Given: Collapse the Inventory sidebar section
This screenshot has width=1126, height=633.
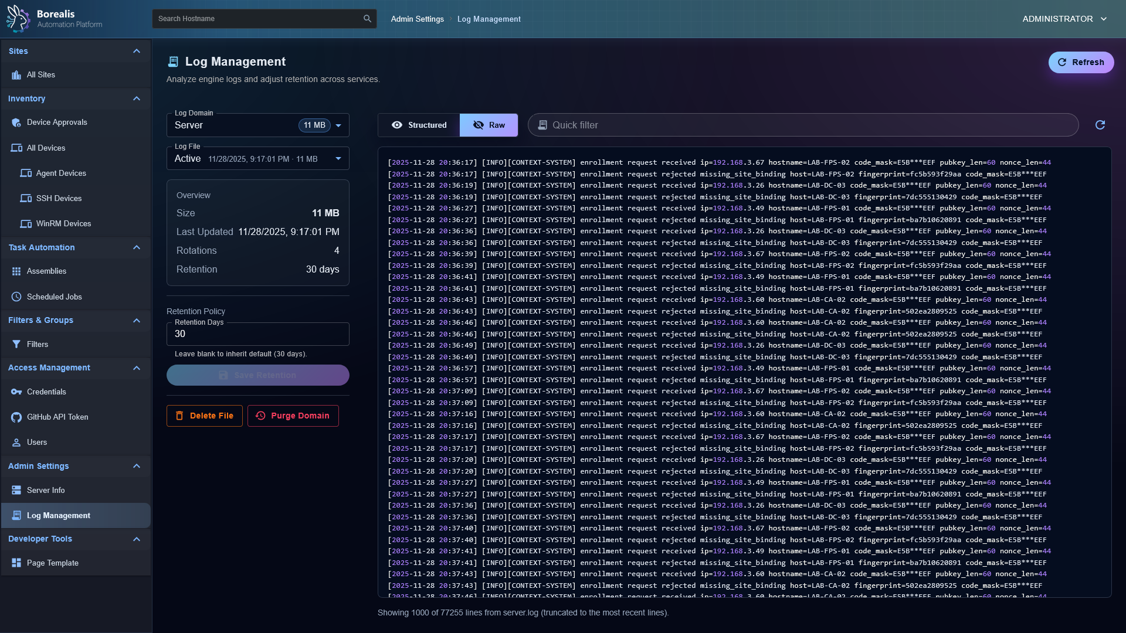Looking at the screenshot, I should [x=137, y=99].
